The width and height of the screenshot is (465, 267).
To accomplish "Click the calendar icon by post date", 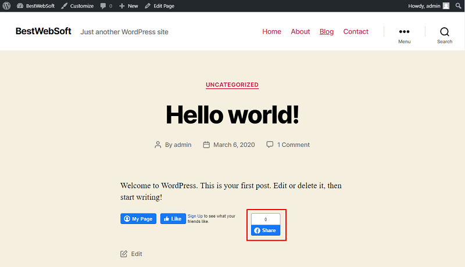I will [x=206, y=145].
